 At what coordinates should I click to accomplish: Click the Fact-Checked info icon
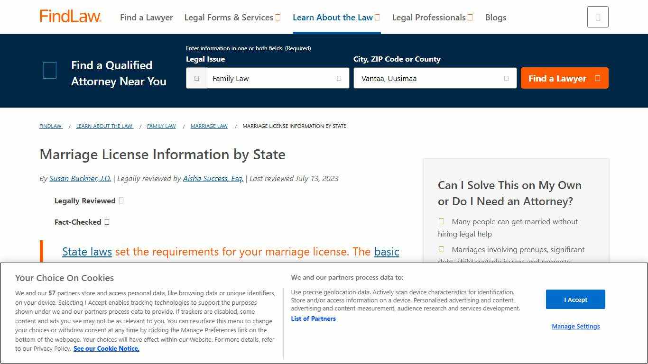107,222
